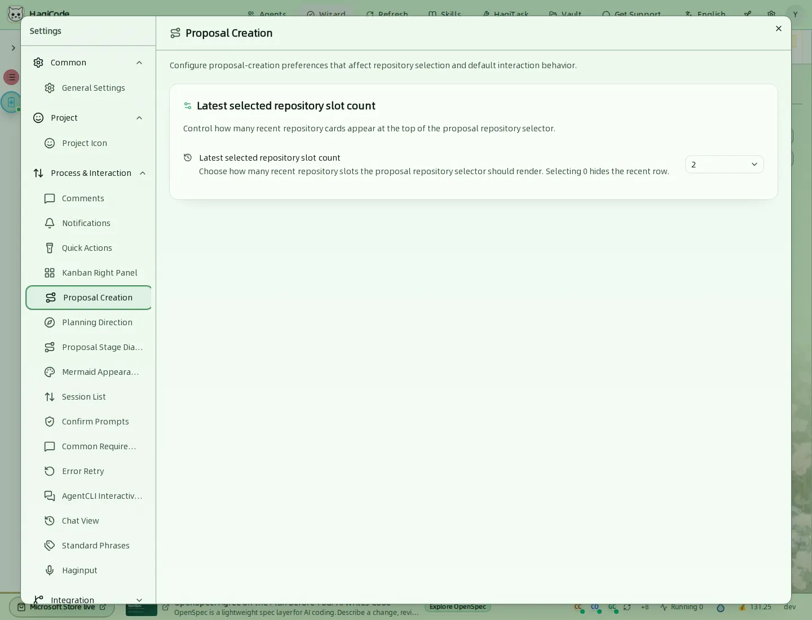Click the tag icon for Standard Phrases
Screen dimensions: 812x620
50,546
